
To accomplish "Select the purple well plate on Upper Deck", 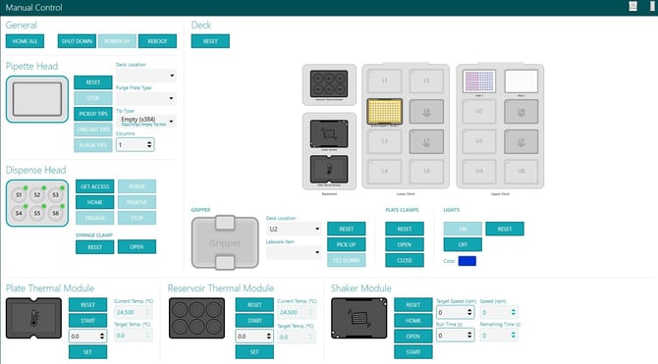I will 479,81.
